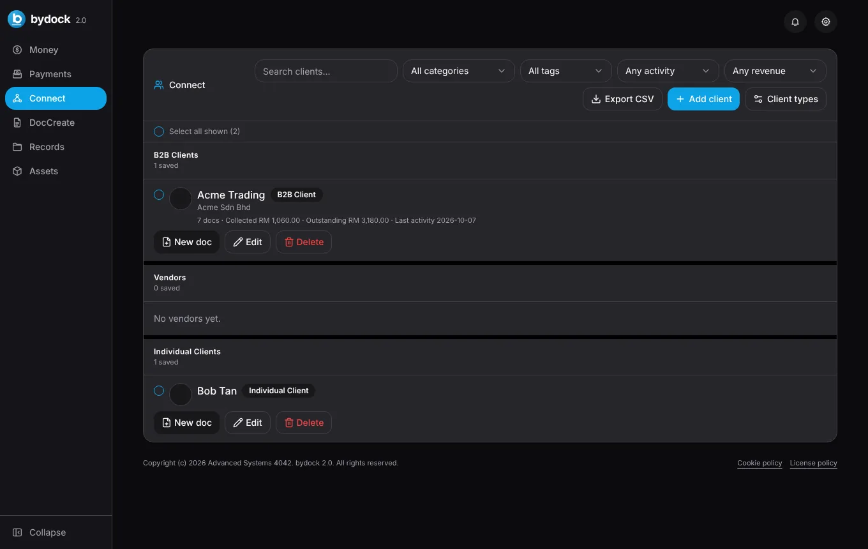Edit the Bob Tan client
Screen dimensions: 868x549
248,423
